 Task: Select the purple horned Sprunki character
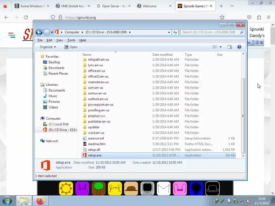pos(82,189)
